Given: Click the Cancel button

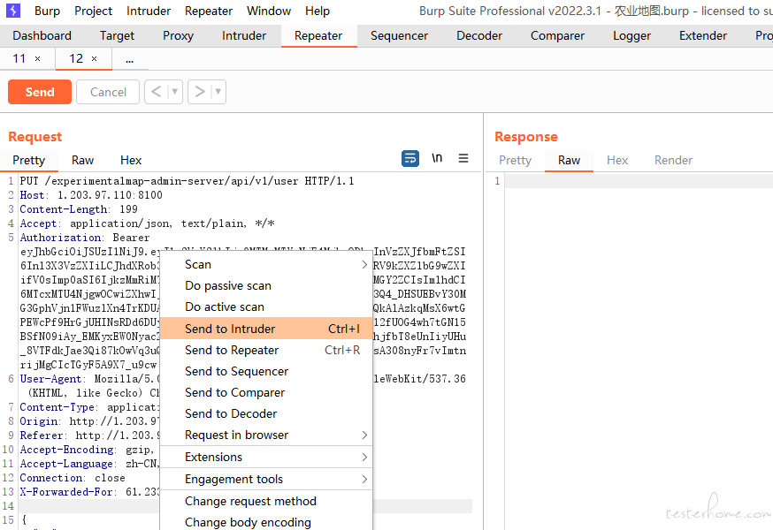Looking at the screenshot, I should pos(109,92).
